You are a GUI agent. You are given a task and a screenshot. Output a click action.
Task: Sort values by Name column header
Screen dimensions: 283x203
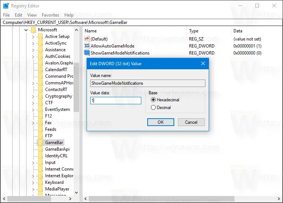coord(134,31)
